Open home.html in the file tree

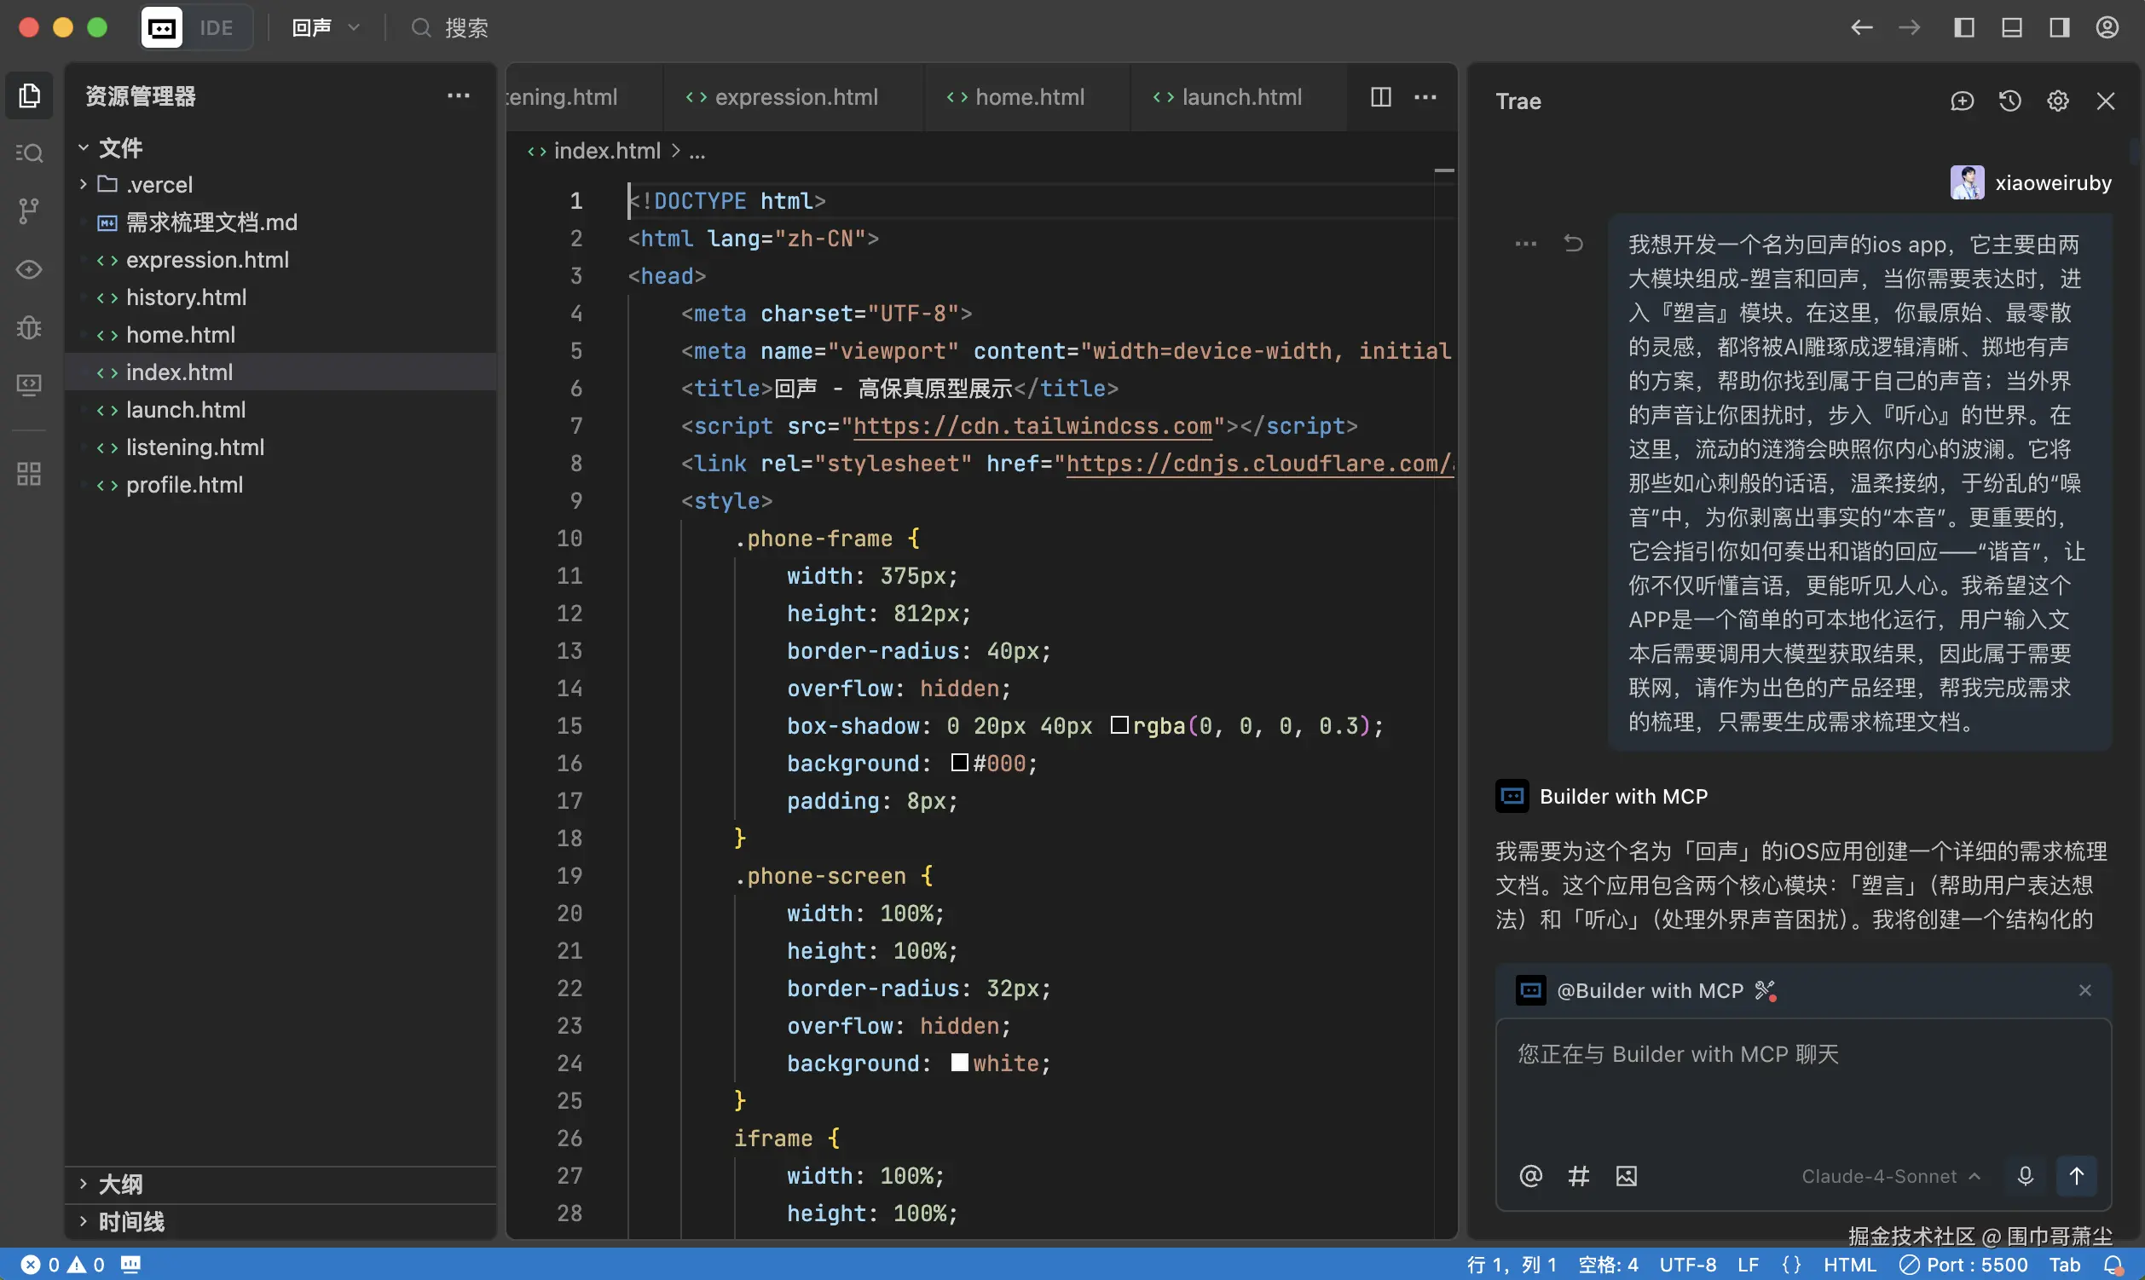point(281,335)
